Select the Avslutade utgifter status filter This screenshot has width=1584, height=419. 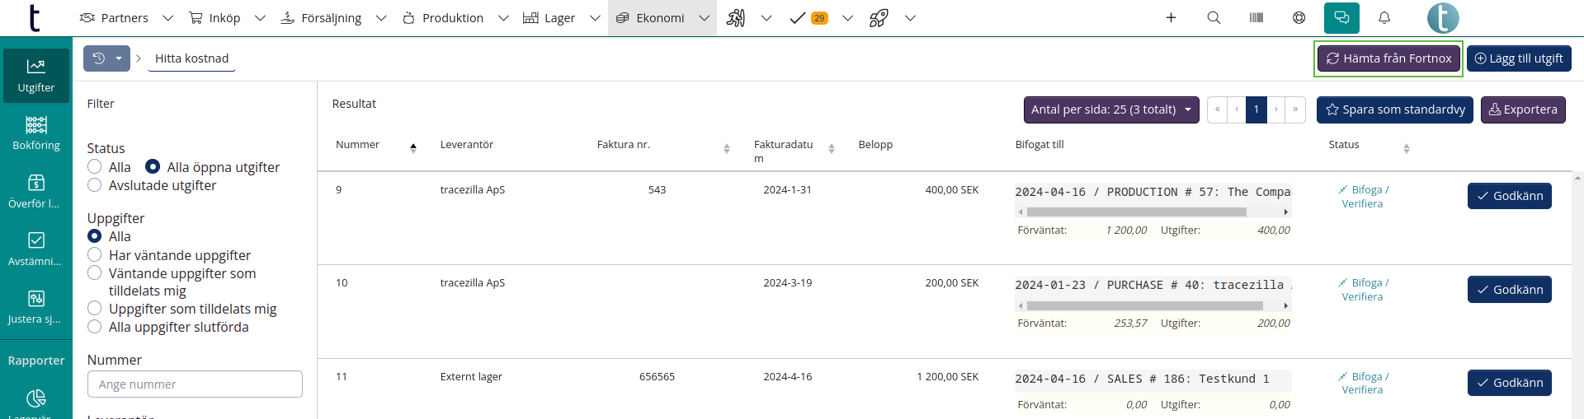click(95, 185)
